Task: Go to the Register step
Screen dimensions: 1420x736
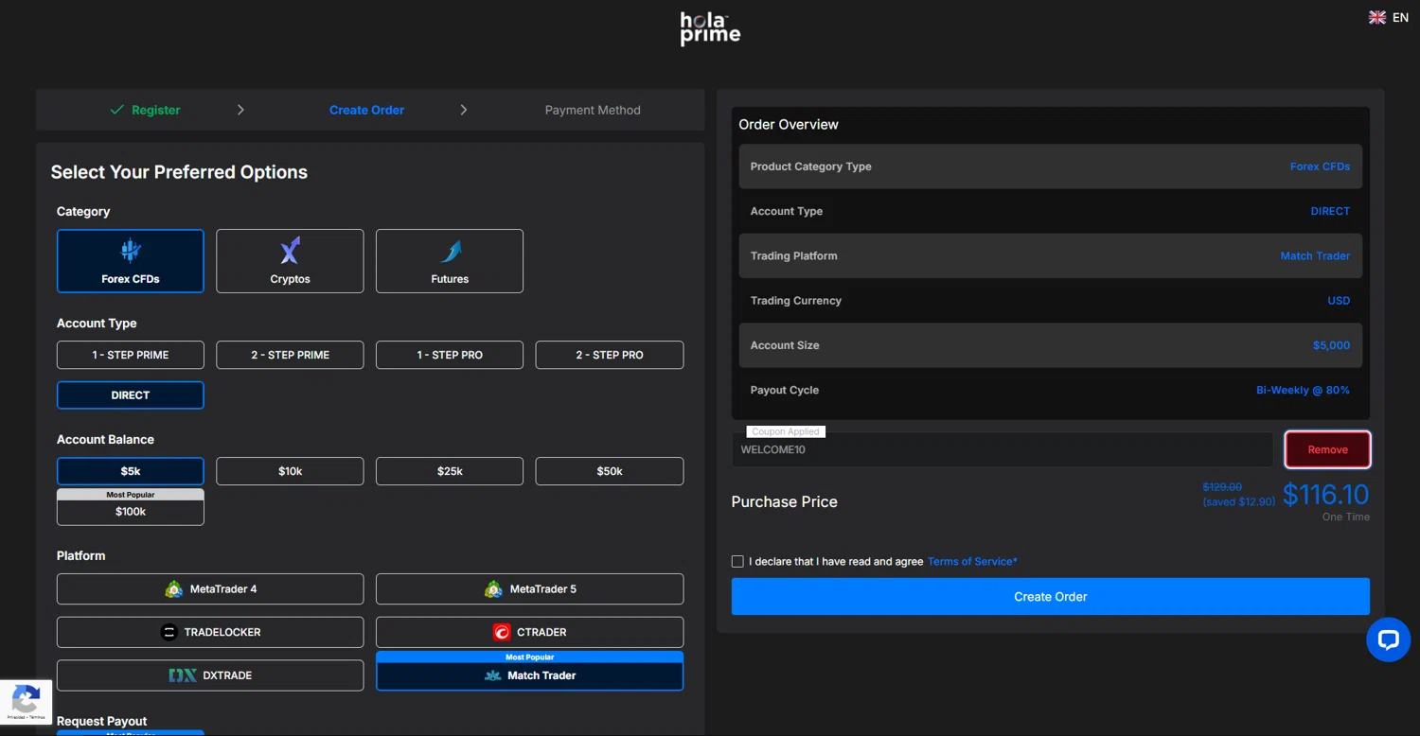Action: tap(145, 110)
